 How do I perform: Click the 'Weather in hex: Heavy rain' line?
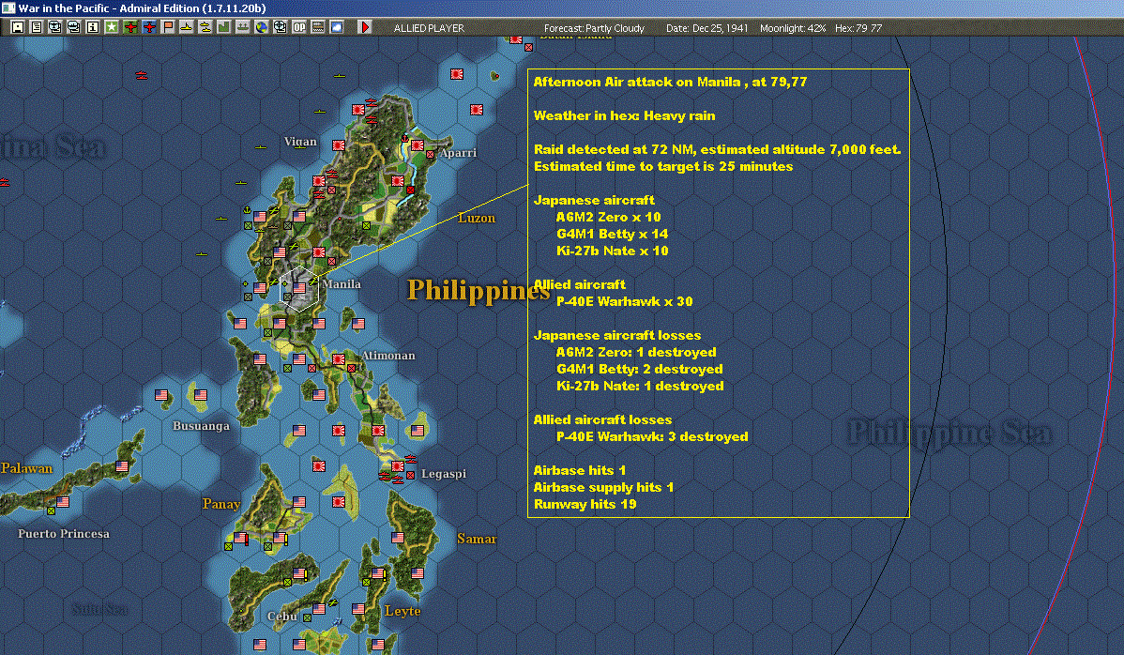tap(624, 115)
